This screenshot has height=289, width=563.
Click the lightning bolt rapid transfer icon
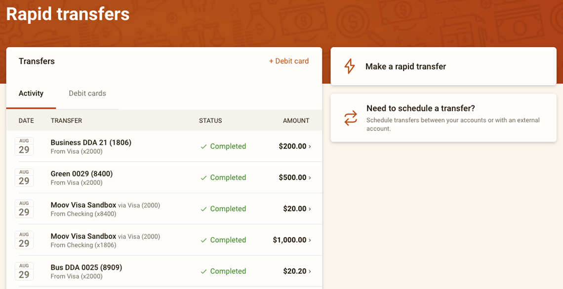pyautogui.click(x=350, y=66)
